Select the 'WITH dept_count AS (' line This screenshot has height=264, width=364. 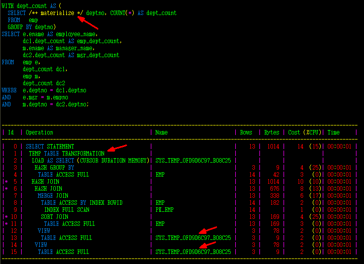(x=31, y=6)
